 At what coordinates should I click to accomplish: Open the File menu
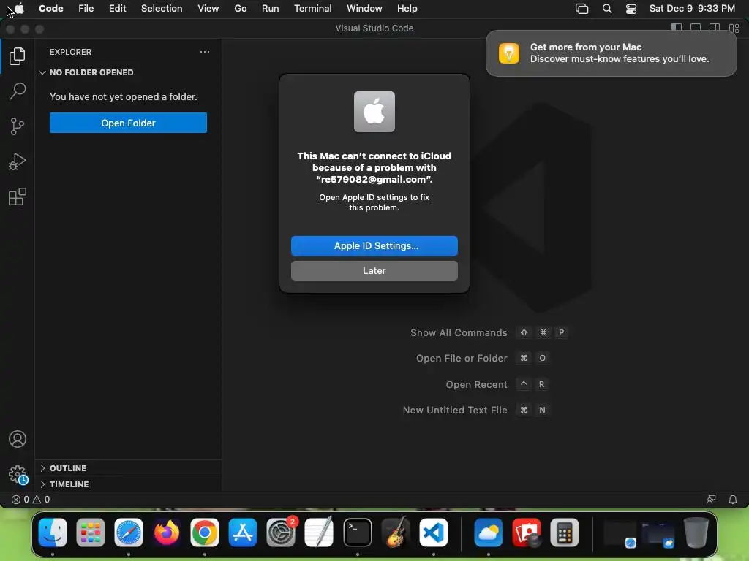tap(86, 8)
